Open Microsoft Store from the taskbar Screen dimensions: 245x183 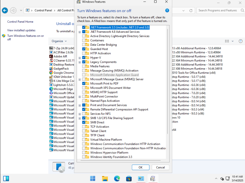[x=129, y=178]
